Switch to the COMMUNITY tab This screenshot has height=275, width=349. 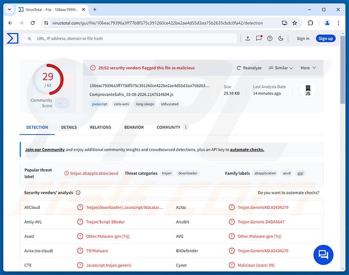click(x=172, y=128)
